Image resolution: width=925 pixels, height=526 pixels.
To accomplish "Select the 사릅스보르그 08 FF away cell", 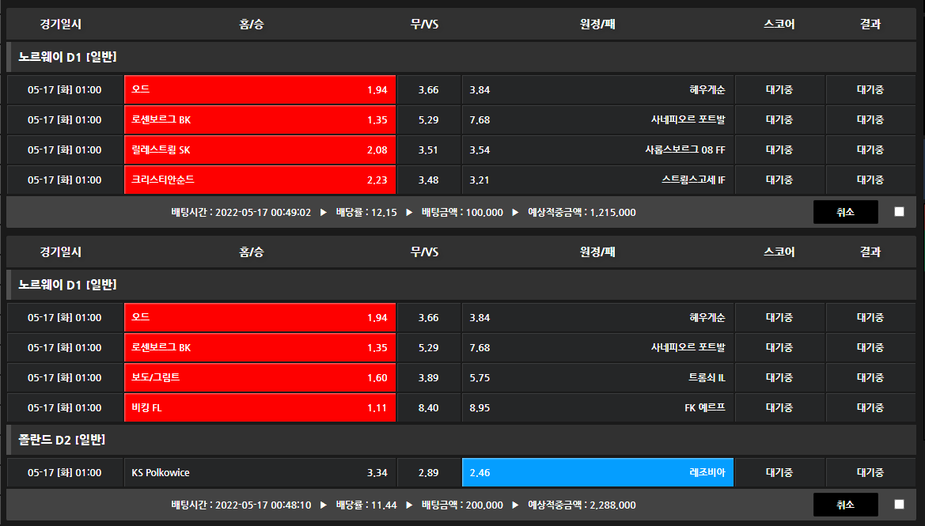I will pyautogui.click(x=597, y=149).
